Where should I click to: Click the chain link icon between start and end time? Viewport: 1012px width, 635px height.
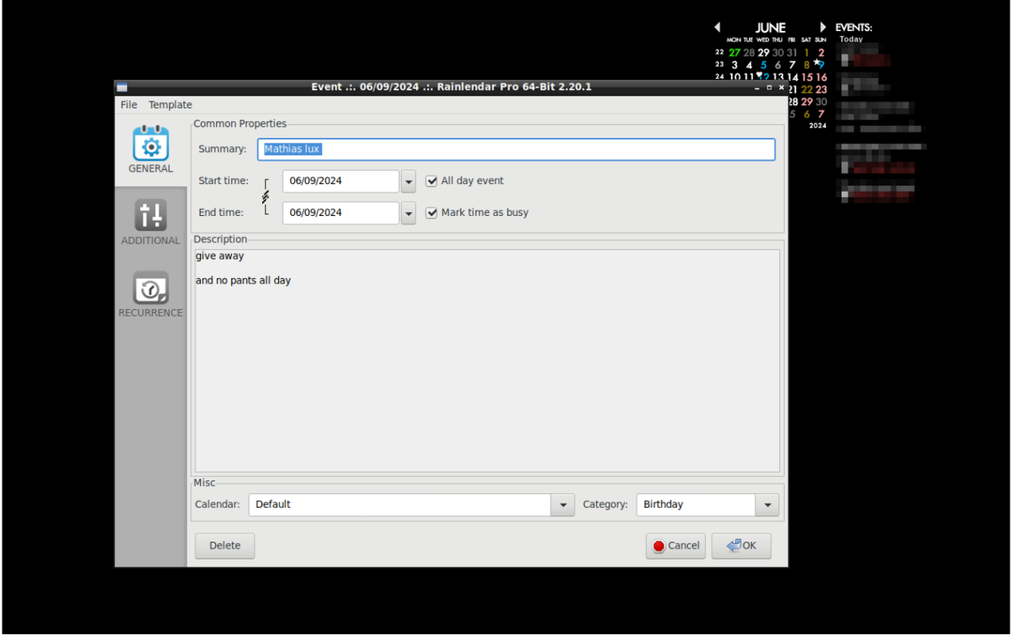click(x=265, y=197)
